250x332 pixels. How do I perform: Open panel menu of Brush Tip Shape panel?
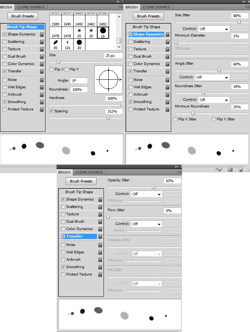point(121,7)
